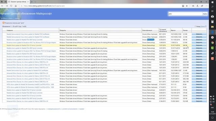Sort results by Продукты column
This screenshot has width=216, height=121.
tap(63, 30)
